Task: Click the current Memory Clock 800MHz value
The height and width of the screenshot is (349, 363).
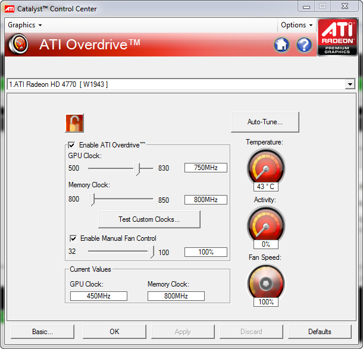Action: tap(176, 296)
